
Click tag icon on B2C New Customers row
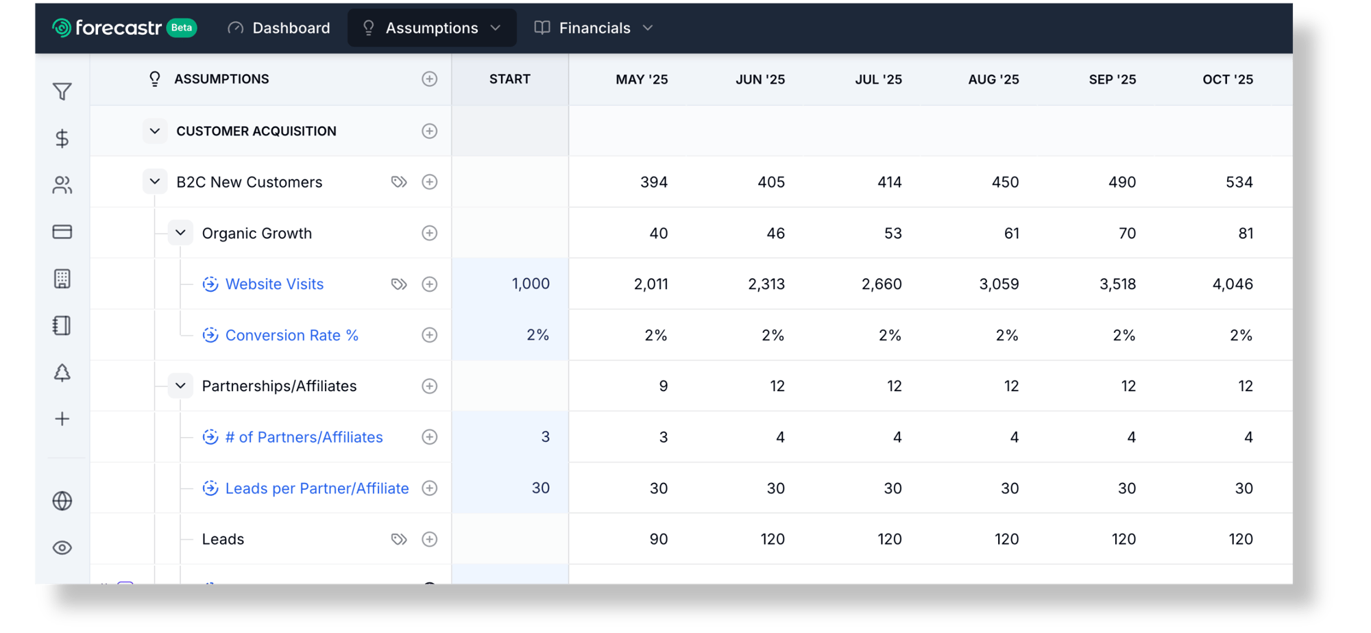(399, 182)
